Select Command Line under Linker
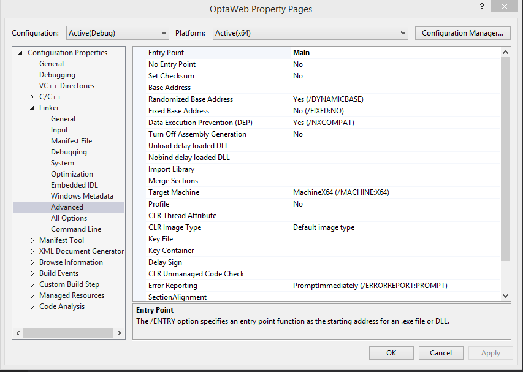The image size is (523, 372). [76, 229]
